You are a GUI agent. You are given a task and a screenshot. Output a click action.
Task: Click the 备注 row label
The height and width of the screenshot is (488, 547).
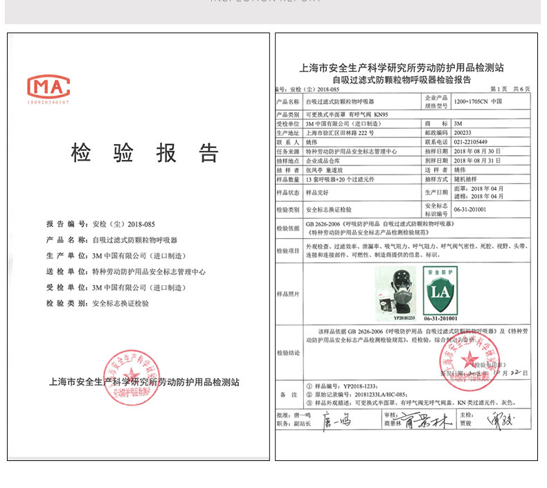pos(289,395)
